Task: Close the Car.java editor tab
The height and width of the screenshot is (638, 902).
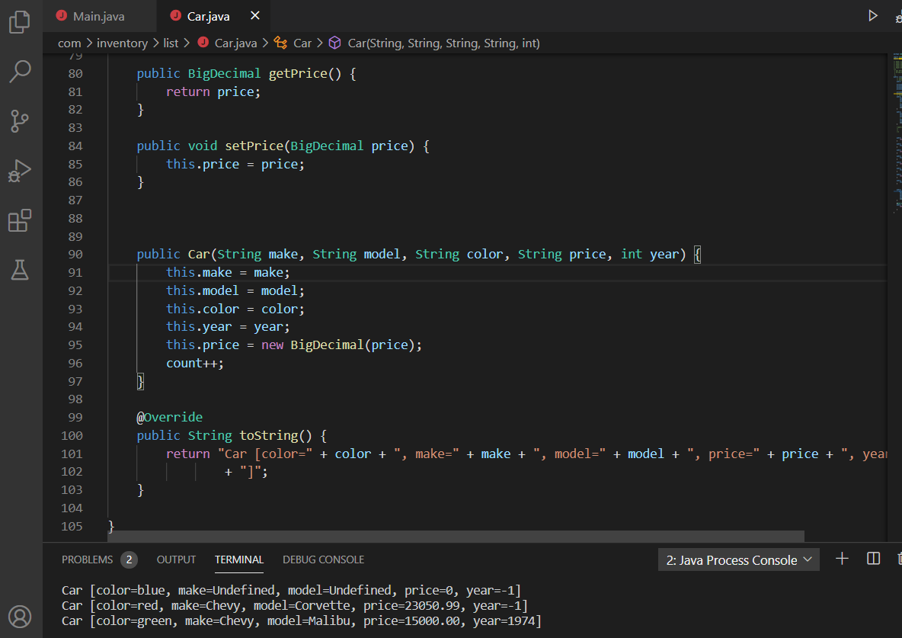Action: pyautogui.click(x=254, y=16)
